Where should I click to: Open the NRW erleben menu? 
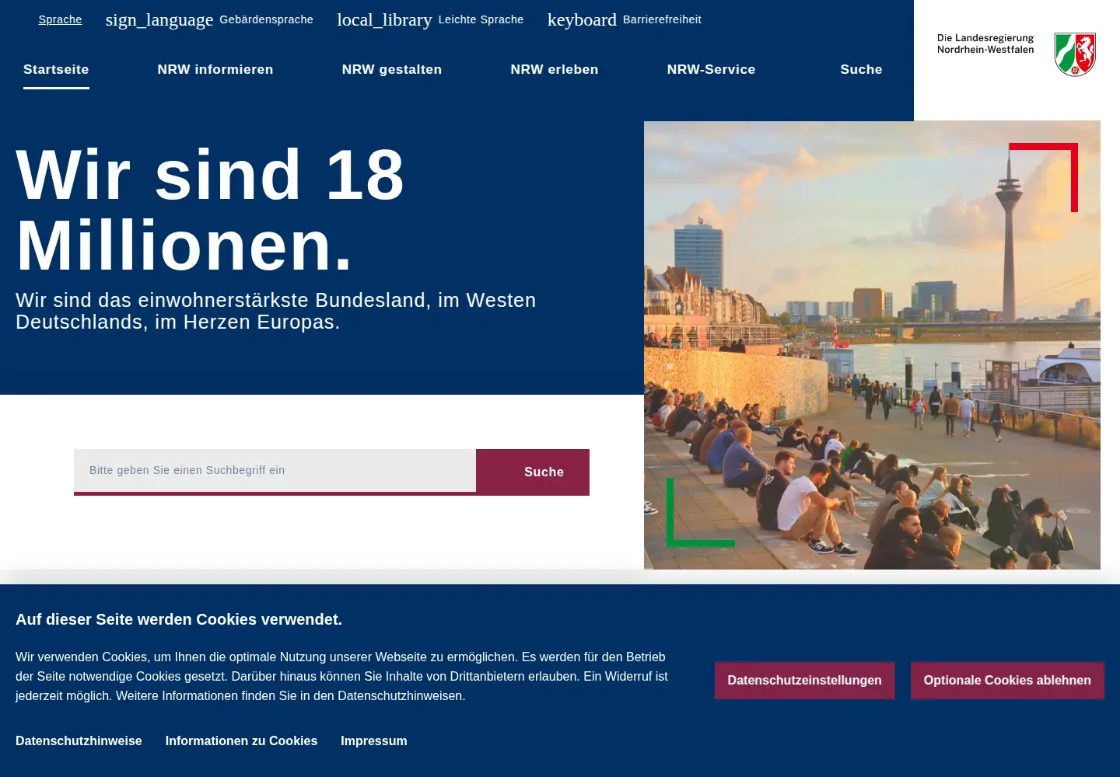(555, 69)
